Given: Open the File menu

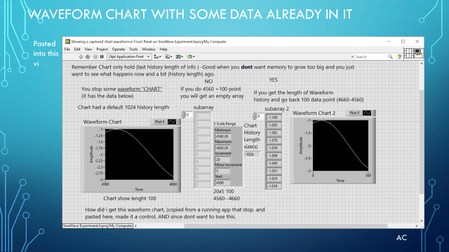Looking at the screenshot, I should (67, 49).
